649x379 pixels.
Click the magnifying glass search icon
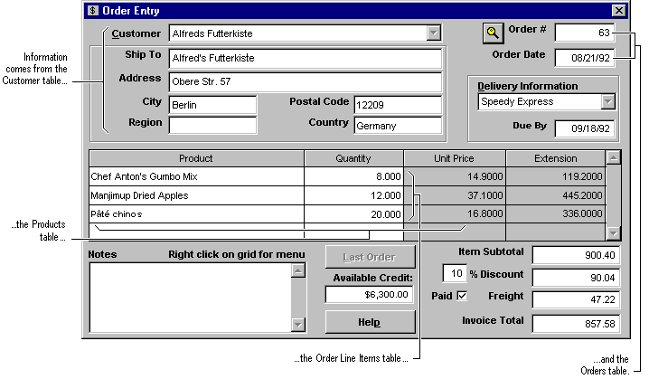(x=493, y=33)
